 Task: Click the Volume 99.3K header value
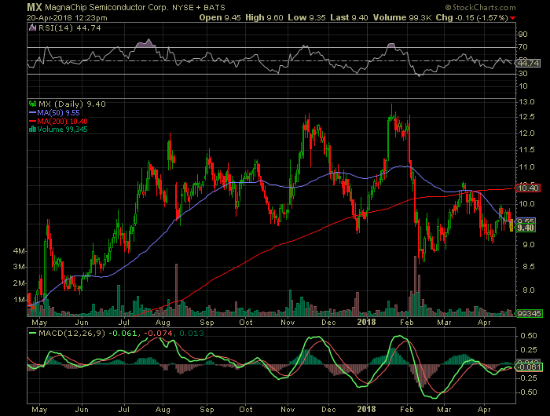coord(402,17)
